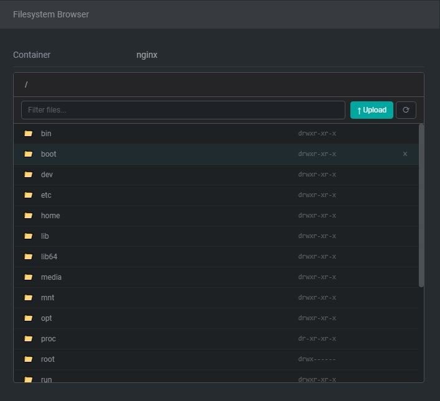Click the root path slash breadcrumb
This screenshot has width=440, height=401.
[x=26, y=85]
